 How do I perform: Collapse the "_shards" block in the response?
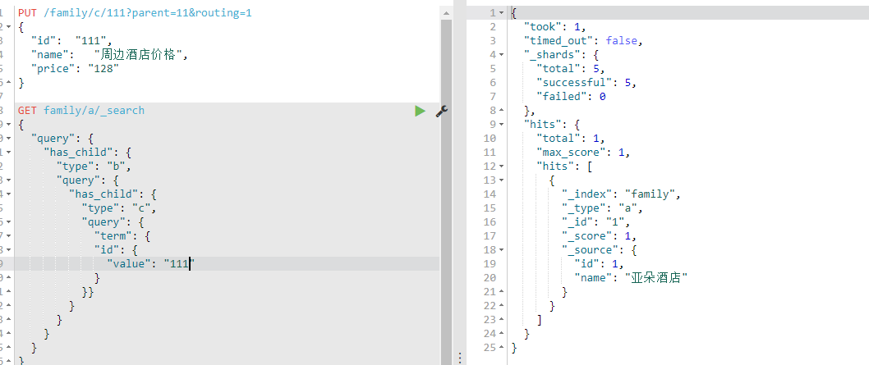(x=502, y=55)
